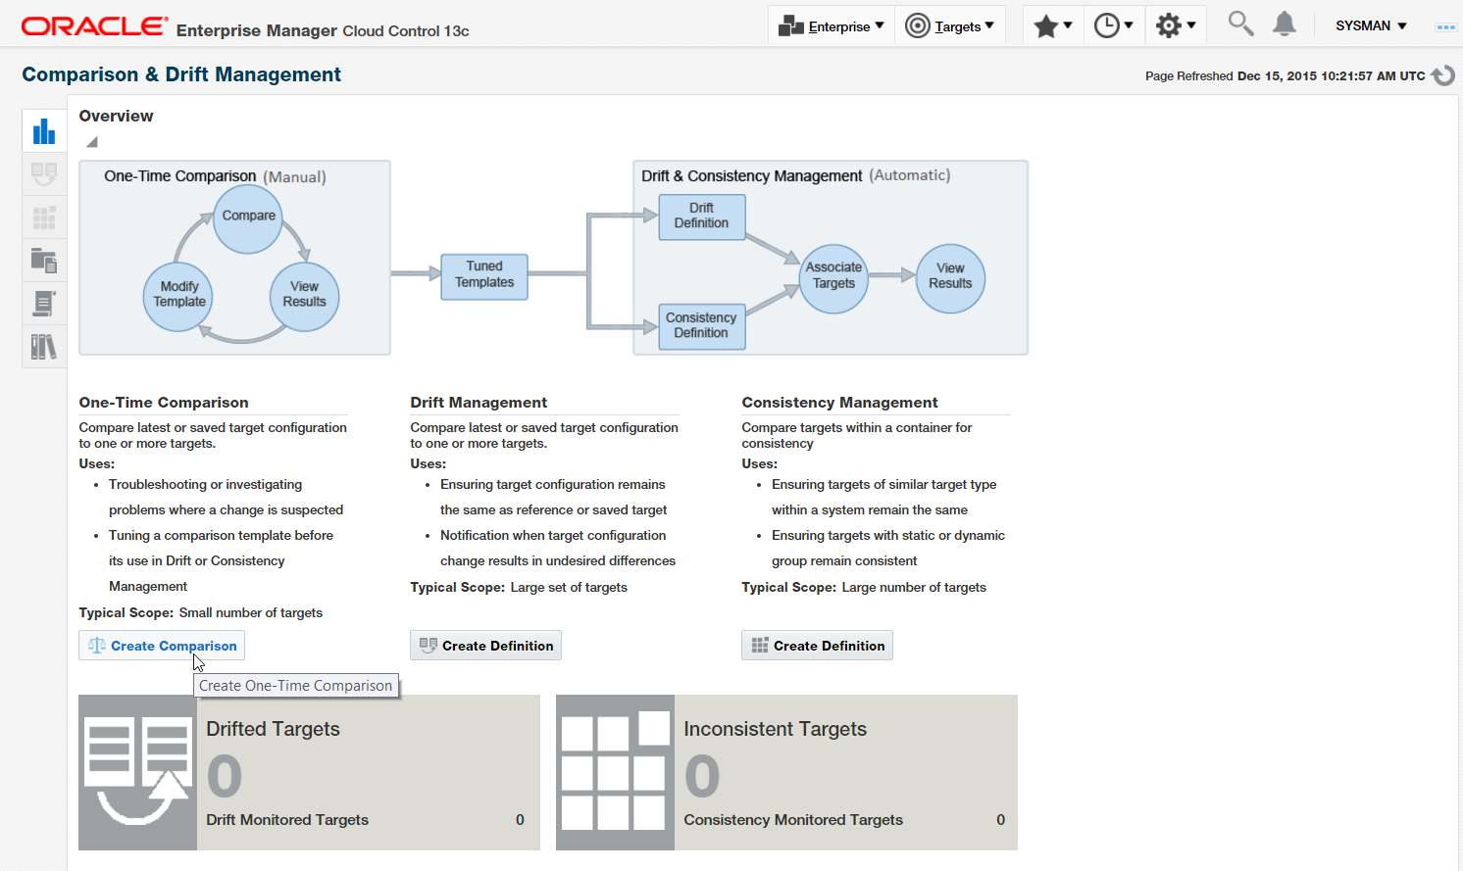Open the books library sidebar icon
Screen dimensions: 1463x871
click(x=44, y=347)
